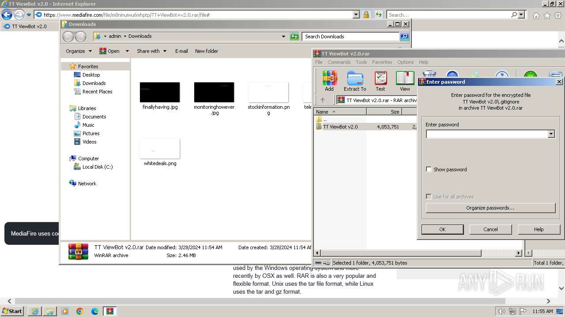Create a New folder in Downloads
The width and height of the screenshot is (565, 317).
tap(207, 51)
